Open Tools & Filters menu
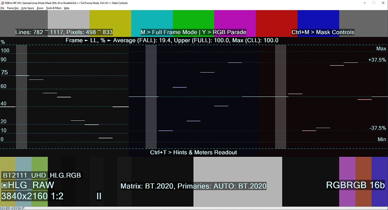 coord(54,8)
